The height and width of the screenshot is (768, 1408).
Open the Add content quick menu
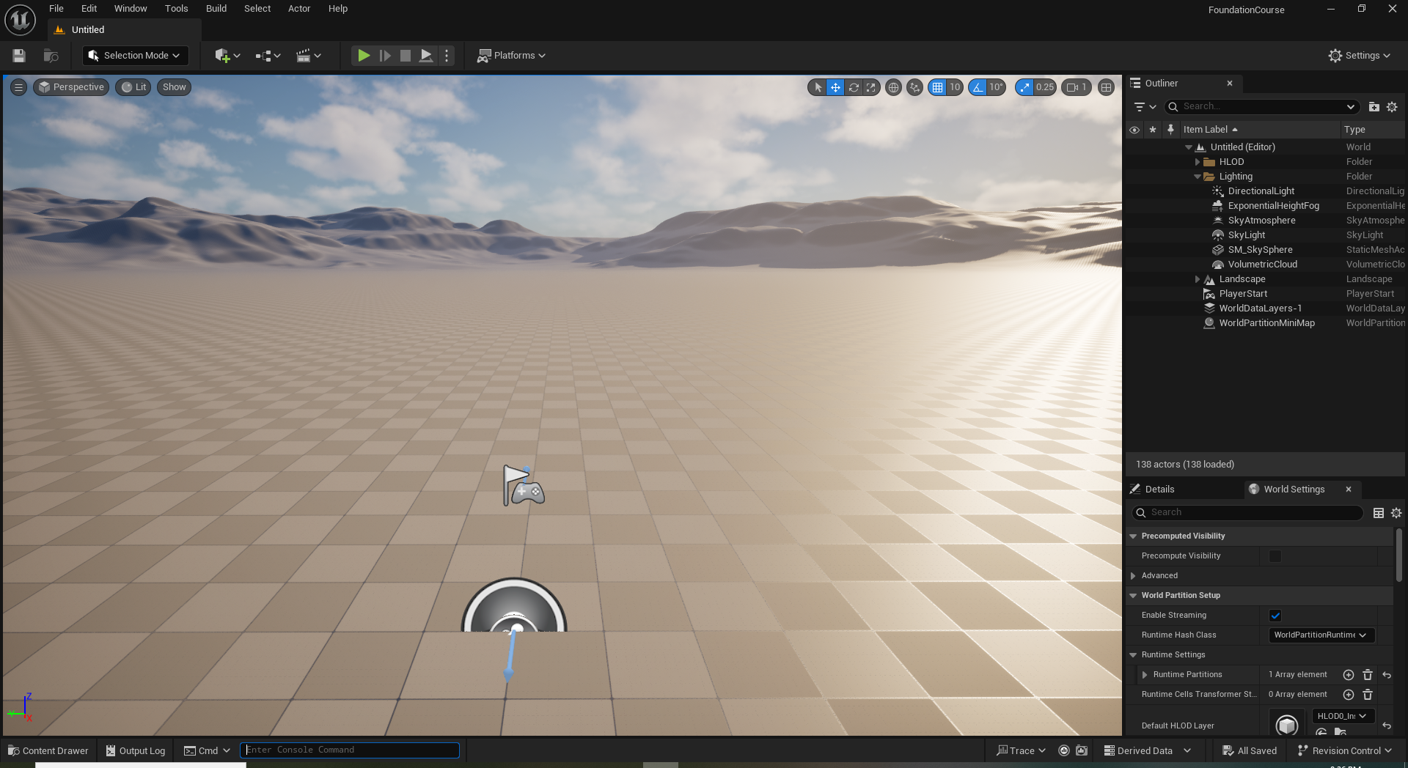(227, 56)
